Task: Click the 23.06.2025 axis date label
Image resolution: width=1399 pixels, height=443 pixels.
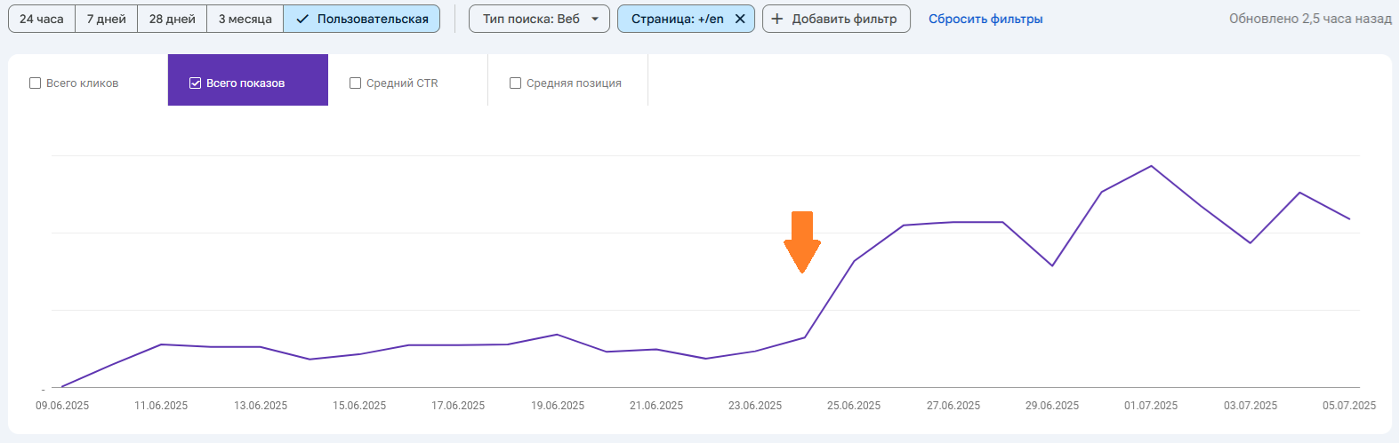Action: click(x=755, y=406)
